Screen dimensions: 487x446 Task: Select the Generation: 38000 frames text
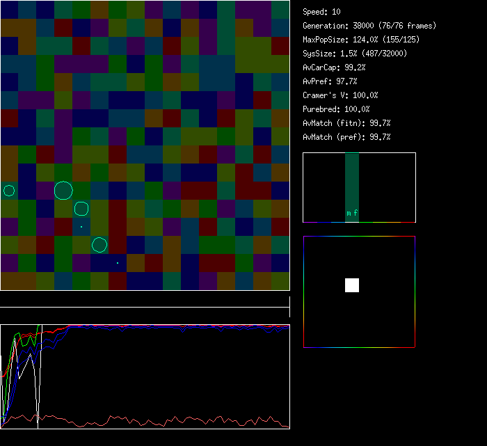[369, 26]
